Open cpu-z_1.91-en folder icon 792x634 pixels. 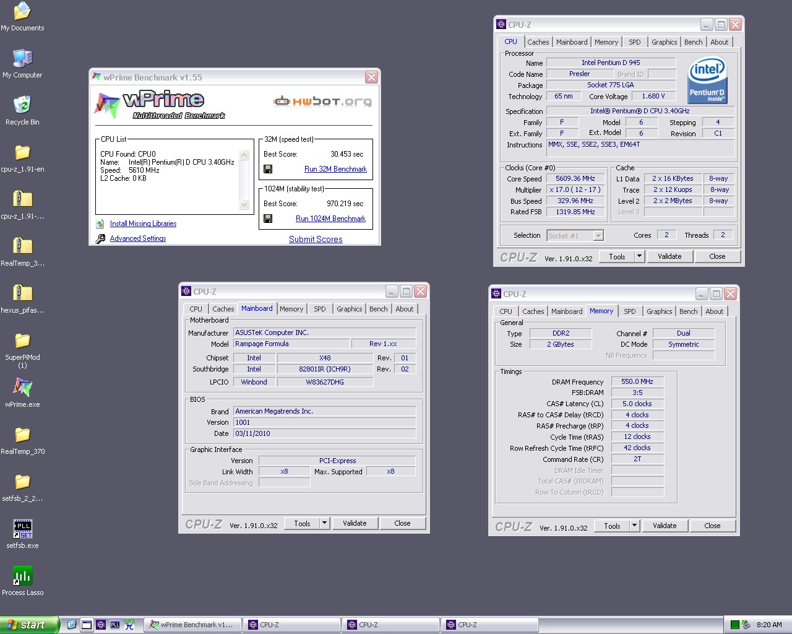22,152
